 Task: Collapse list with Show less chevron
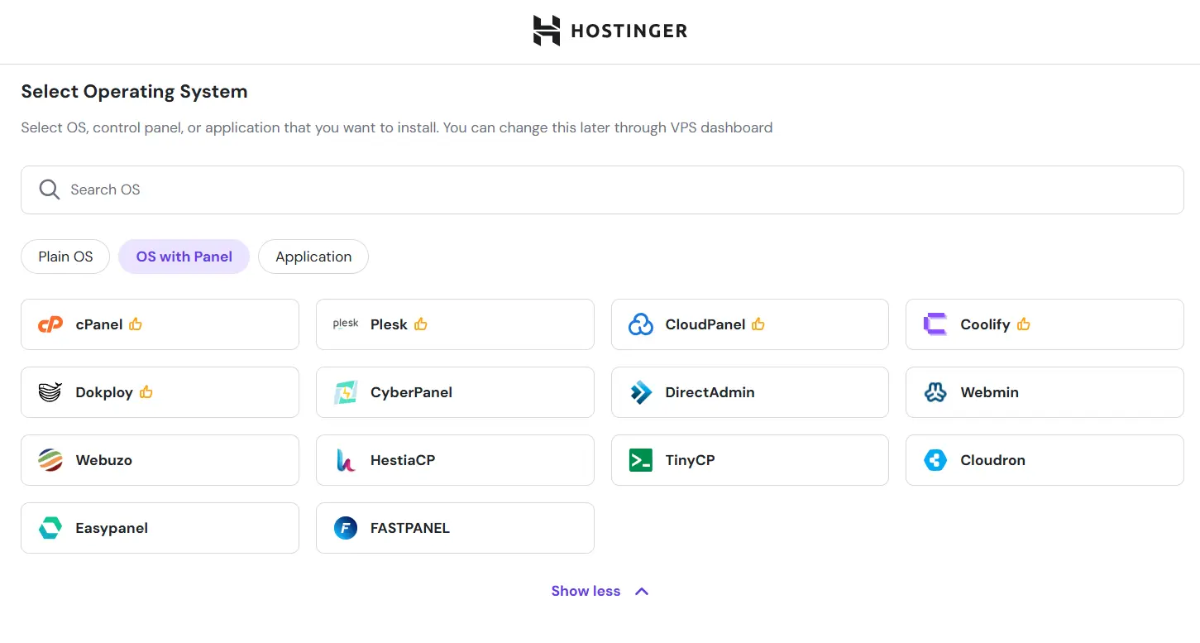tap(642, 592)
